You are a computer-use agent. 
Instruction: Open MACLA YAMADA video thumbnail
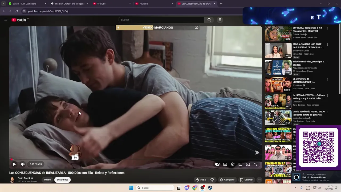coord(278,50)
